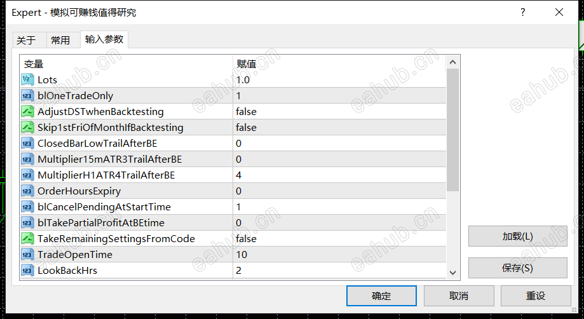Click the LookBackHrs integer icon
Image resolution: width=584 pixels, height=319 pixels.
(x=27, y=270)
